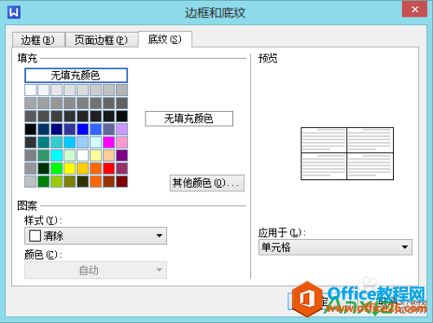433x323 pixels.
Task: Pick the pale yellow fill swatch
Action: [96, 155]
